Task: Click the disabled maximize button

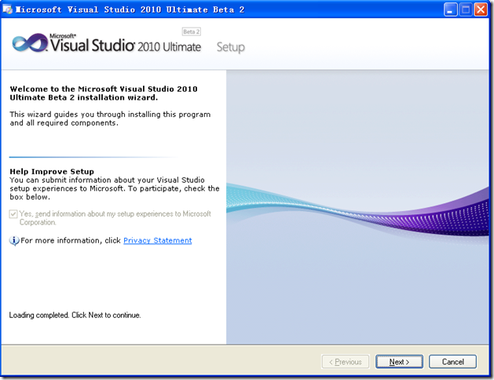Action: pos(466,9)
